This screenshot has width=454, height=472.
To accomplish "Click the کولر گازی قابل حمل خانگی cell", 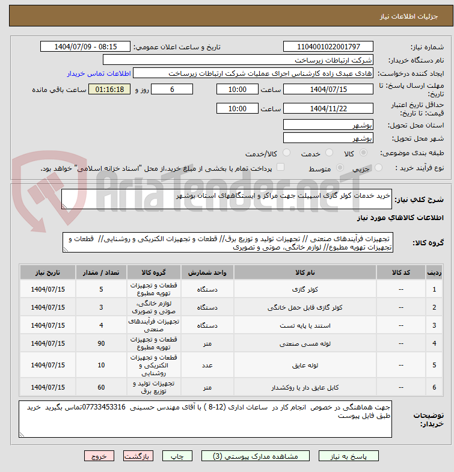I will click(x=305, y=307).
